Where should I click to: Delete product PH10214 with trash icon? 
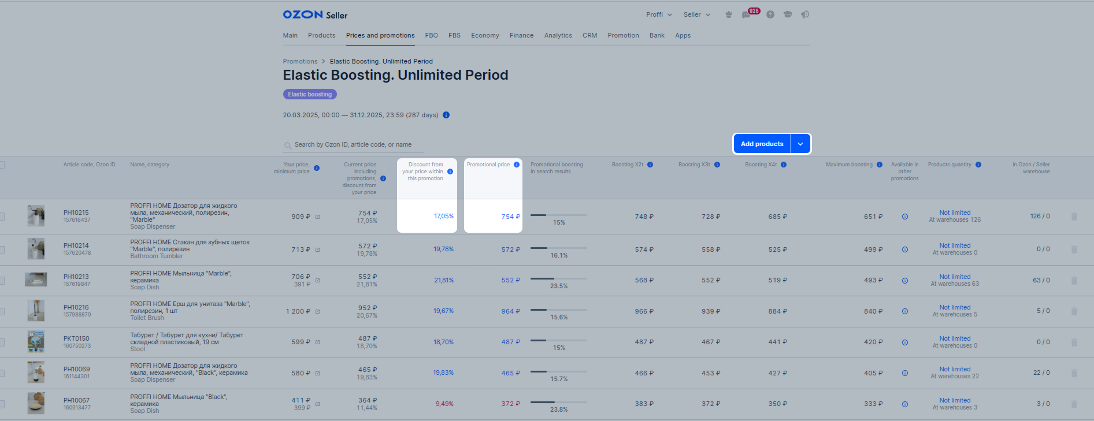(x=1074, y=249)
